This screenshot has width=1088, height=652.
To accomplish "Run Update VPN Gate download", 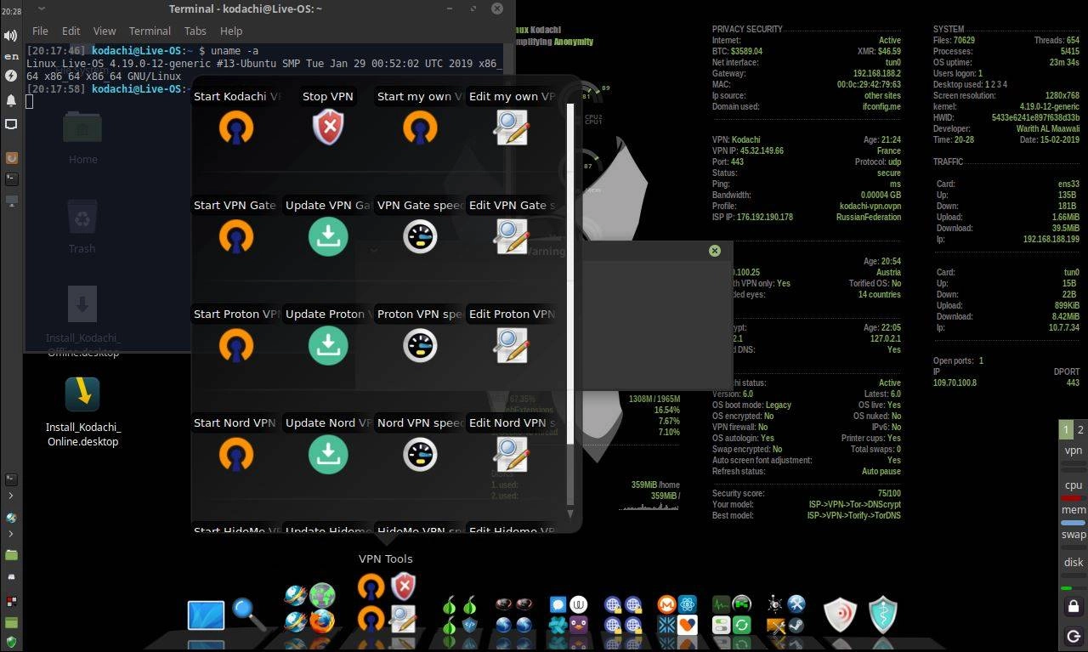I will tap(328, 237).
